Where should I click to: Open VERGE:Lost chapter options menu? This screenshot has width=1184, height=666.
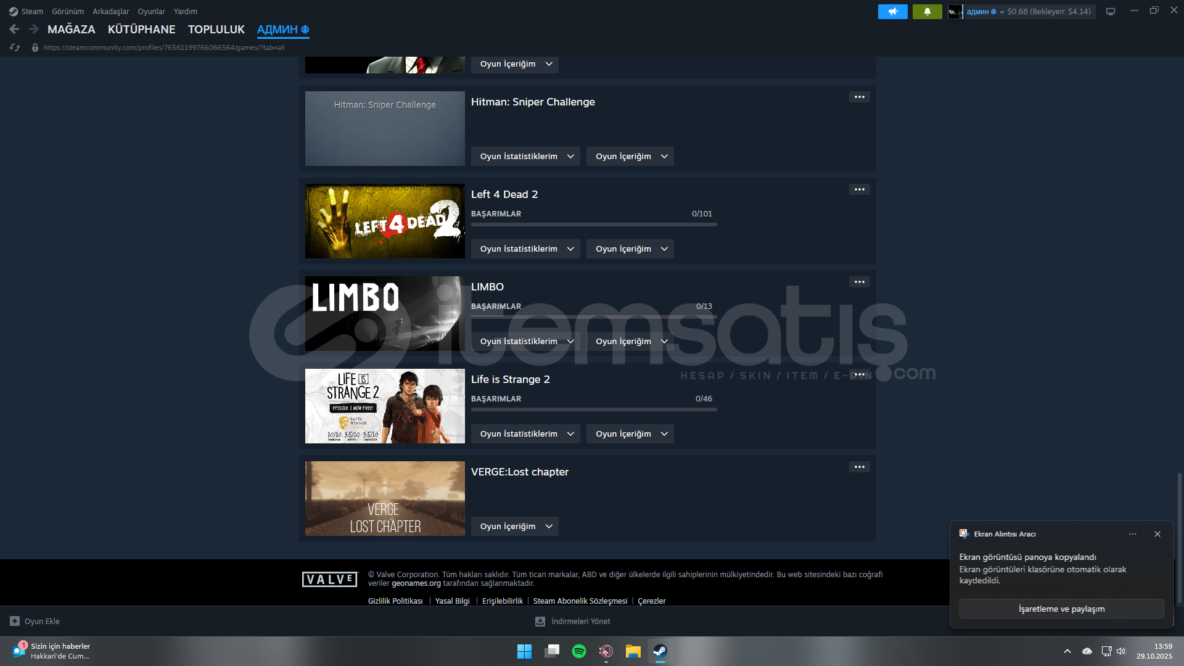[859, 467]
